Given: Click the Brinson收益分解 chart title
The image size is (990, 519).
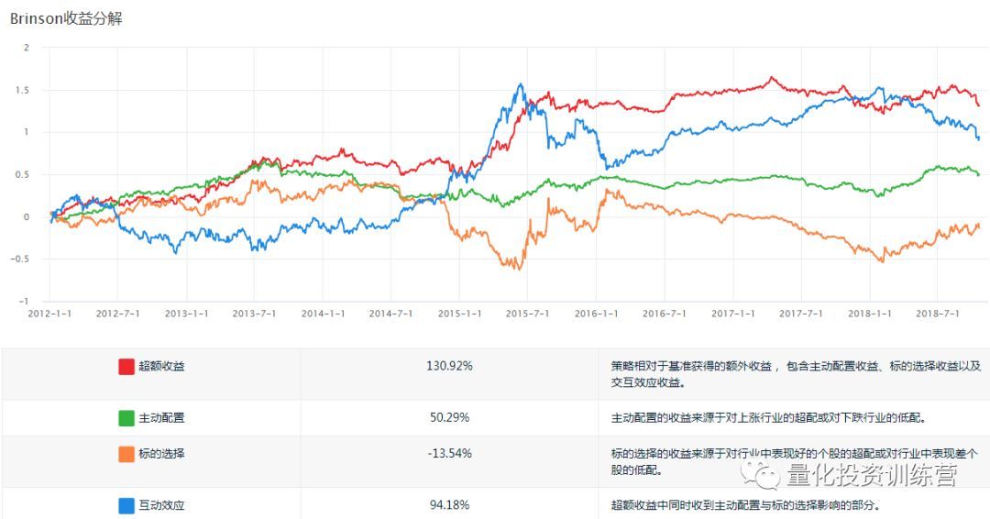Looking at the screenshot, I should (x=66, y=19).
